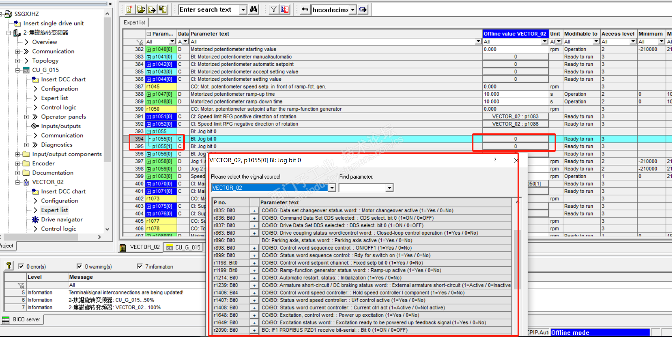Viewport: 672px width, 337px height.
Task: Open the hexadecimal format dropdown
Action: (353, 10)
